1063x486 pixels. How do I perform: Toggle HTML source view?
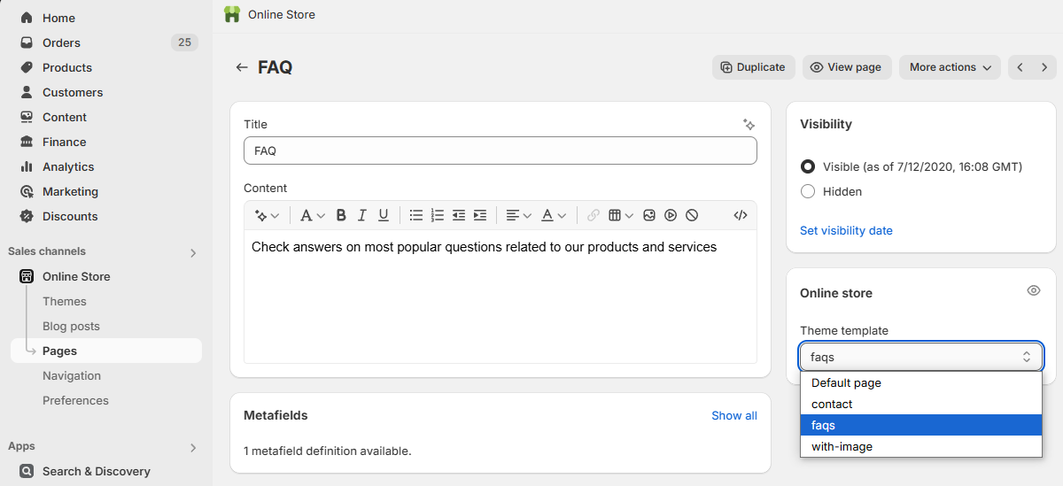tap(741, 215)
